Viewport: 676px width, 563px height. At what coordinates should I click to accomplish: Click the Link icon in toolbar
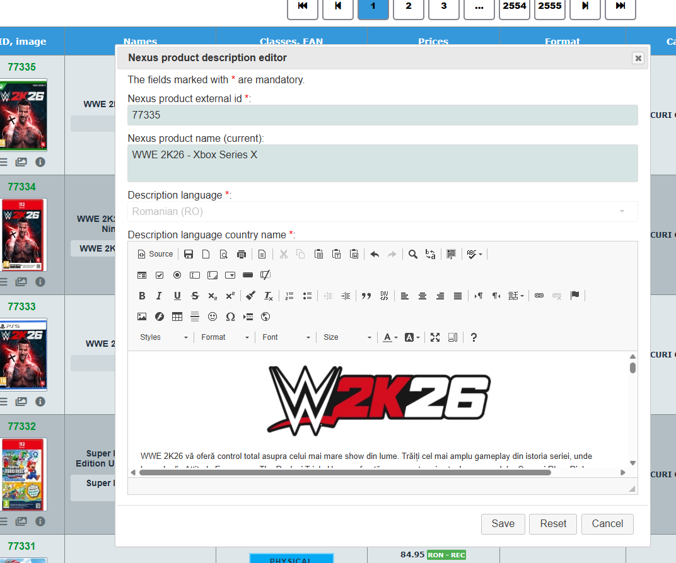[539, 296]
